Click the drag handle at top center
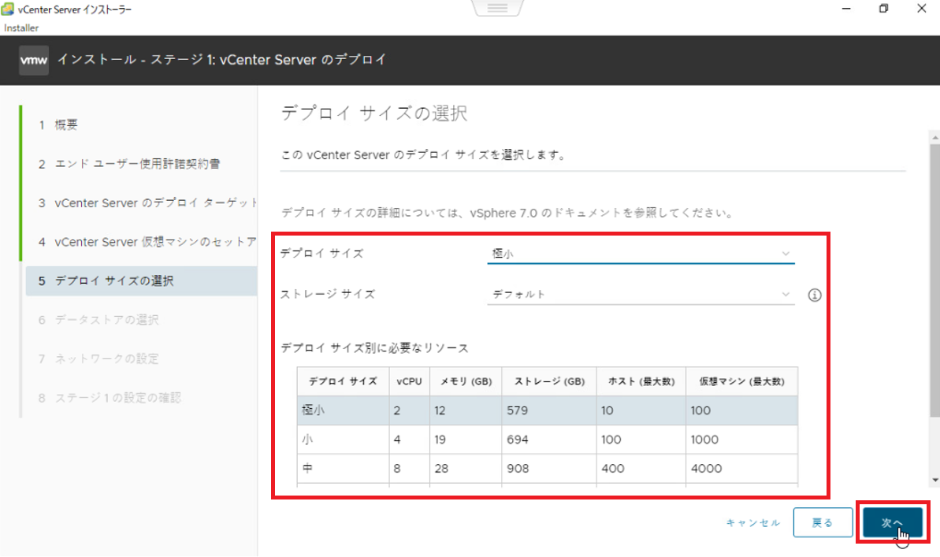Viewport: 940px width, 557px height. tap(498, 9)
